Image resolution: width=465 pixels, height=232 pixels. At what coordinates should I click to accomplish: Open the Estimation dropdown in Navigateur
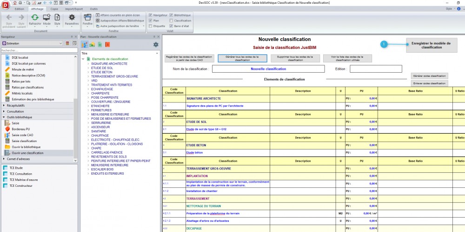tap(33, 43)
